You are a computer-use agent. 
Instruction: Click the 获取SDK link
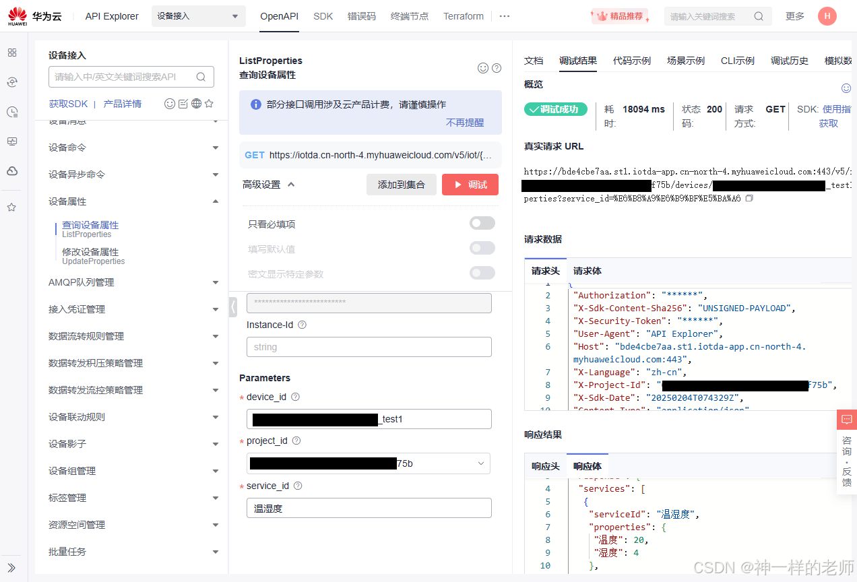pyautogui.click(x=68, y=104)
